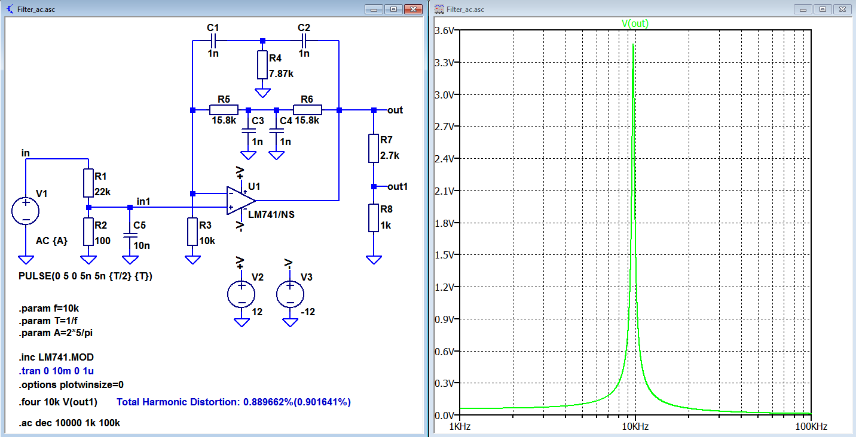Maximize the plot window
856x437 pixels.
(x=823, y=9)
